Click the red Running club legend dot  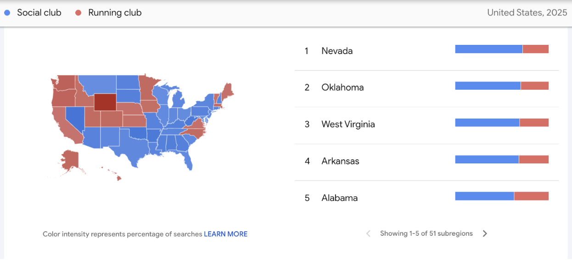(78, 13)
